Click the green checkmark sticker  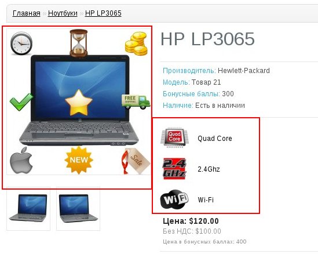tap(21, 101)
